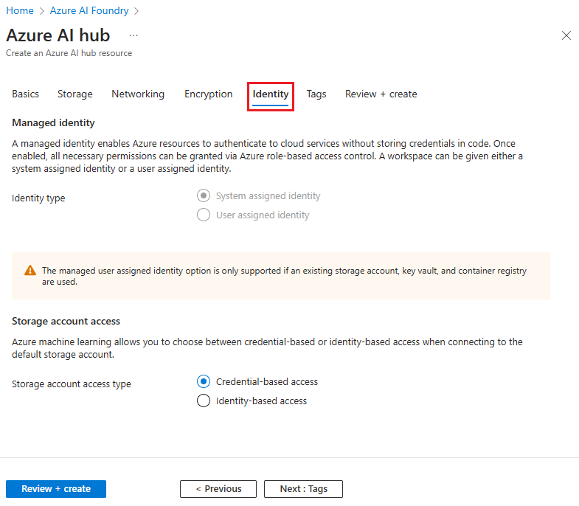
Task: Open the Tags tab
Action: [316, 94]
